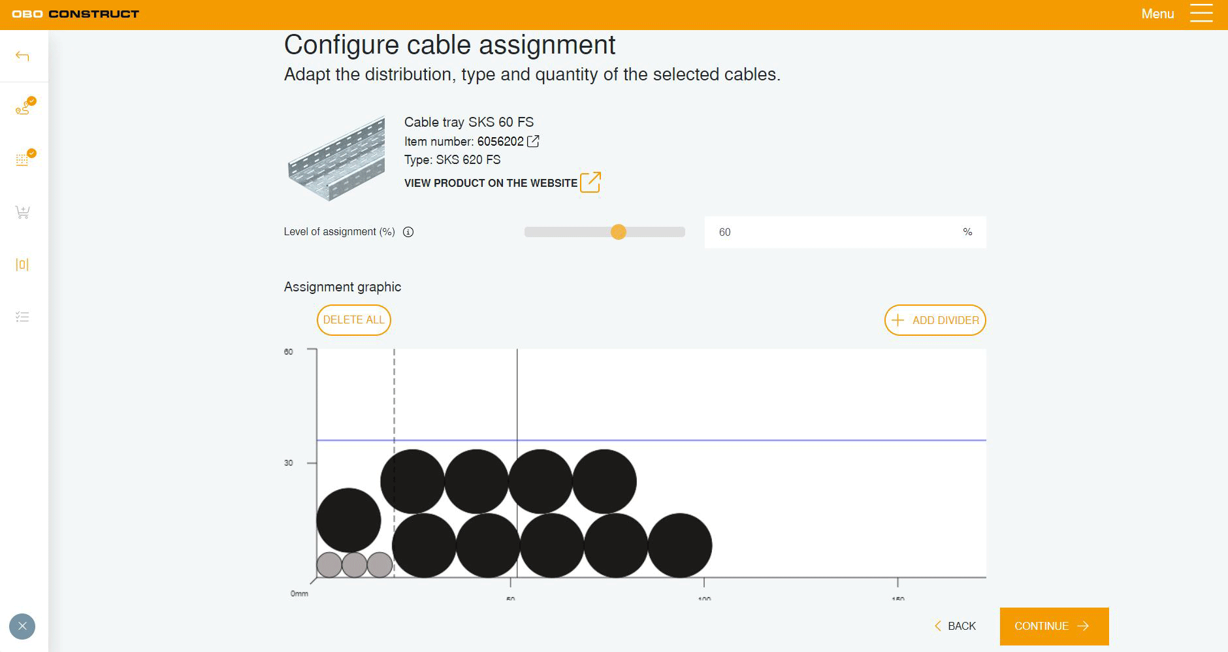Open the checklist step in the sidebar

click(22, 317)
